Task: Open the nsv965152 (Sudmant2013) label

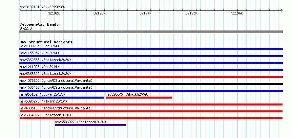Action: coord(42,94)
